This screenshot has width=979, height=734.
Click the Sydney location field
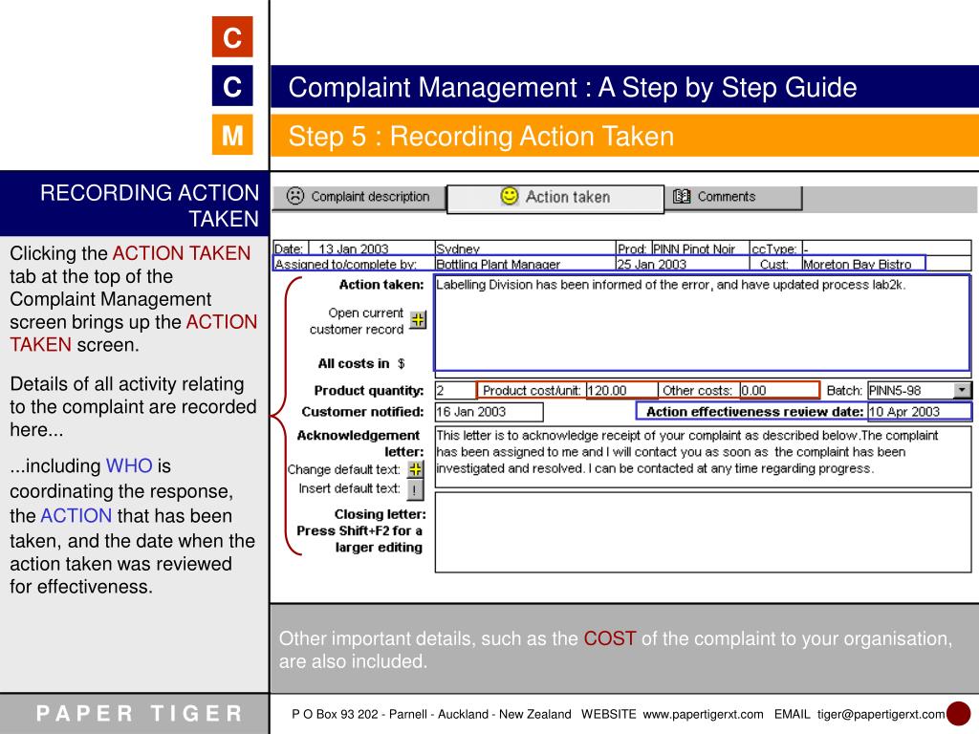pyautogui.click(x=525, y=248)
